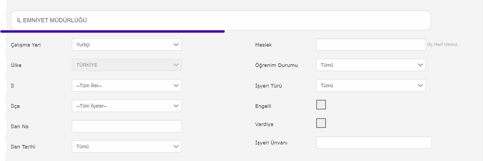Click the chevron arrow of Çalışma Yeri
483x161 pixels.
pyautogui.click(x=176, y=45)
